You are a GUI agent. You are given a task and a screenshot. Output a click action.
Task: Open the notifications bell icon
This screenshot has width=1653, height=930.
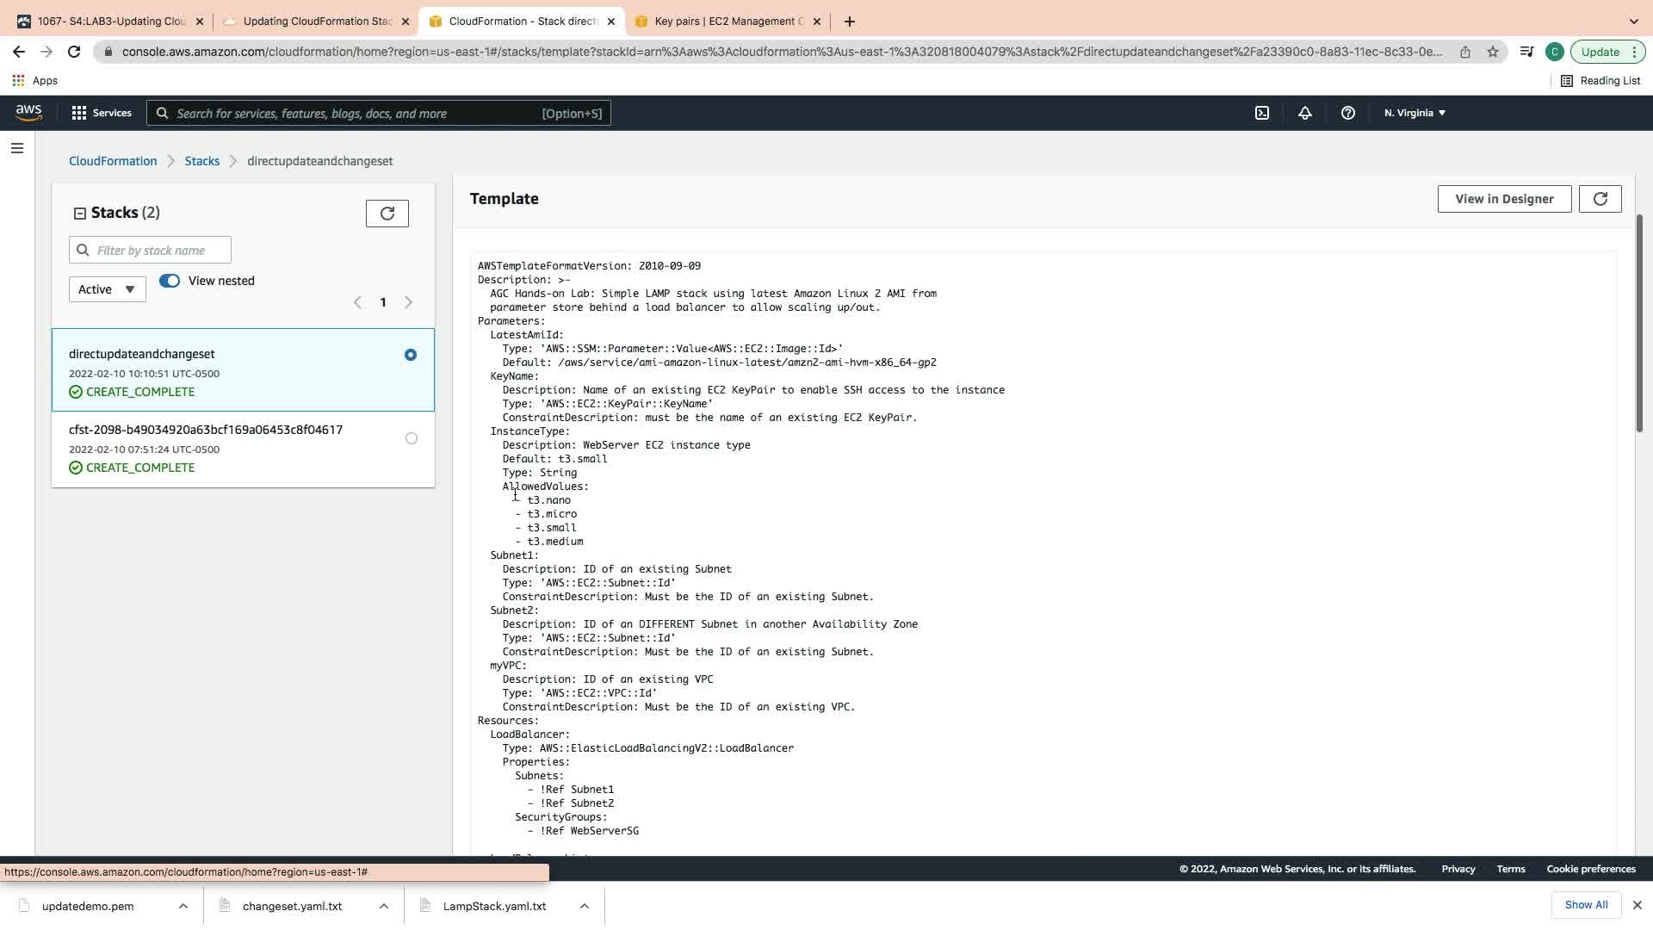tap(1304, 113)
